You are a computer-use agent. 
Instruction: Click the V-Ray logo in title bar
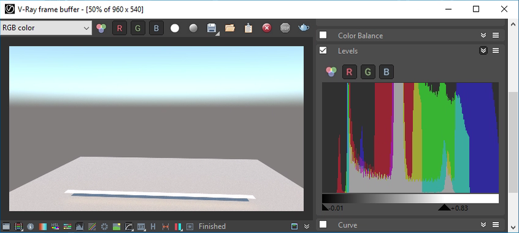pyautogui.click(x=10, y=9)
